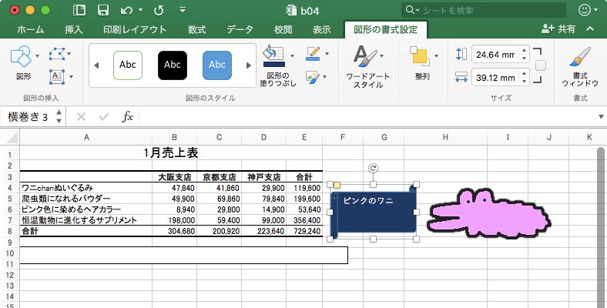The width and height of the screenshot is (607, 308).
Task: Click the shape width field 39.12 mm
Action: point(495,78)
